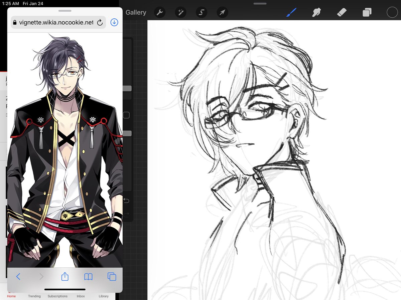Open the Adjustments magic wand menu

[180, 12]
